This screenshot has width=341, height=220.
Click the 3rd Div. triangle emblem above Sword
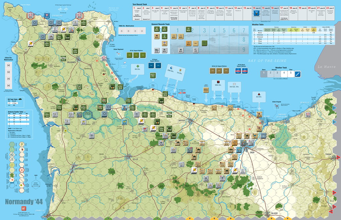pos(259,94)
